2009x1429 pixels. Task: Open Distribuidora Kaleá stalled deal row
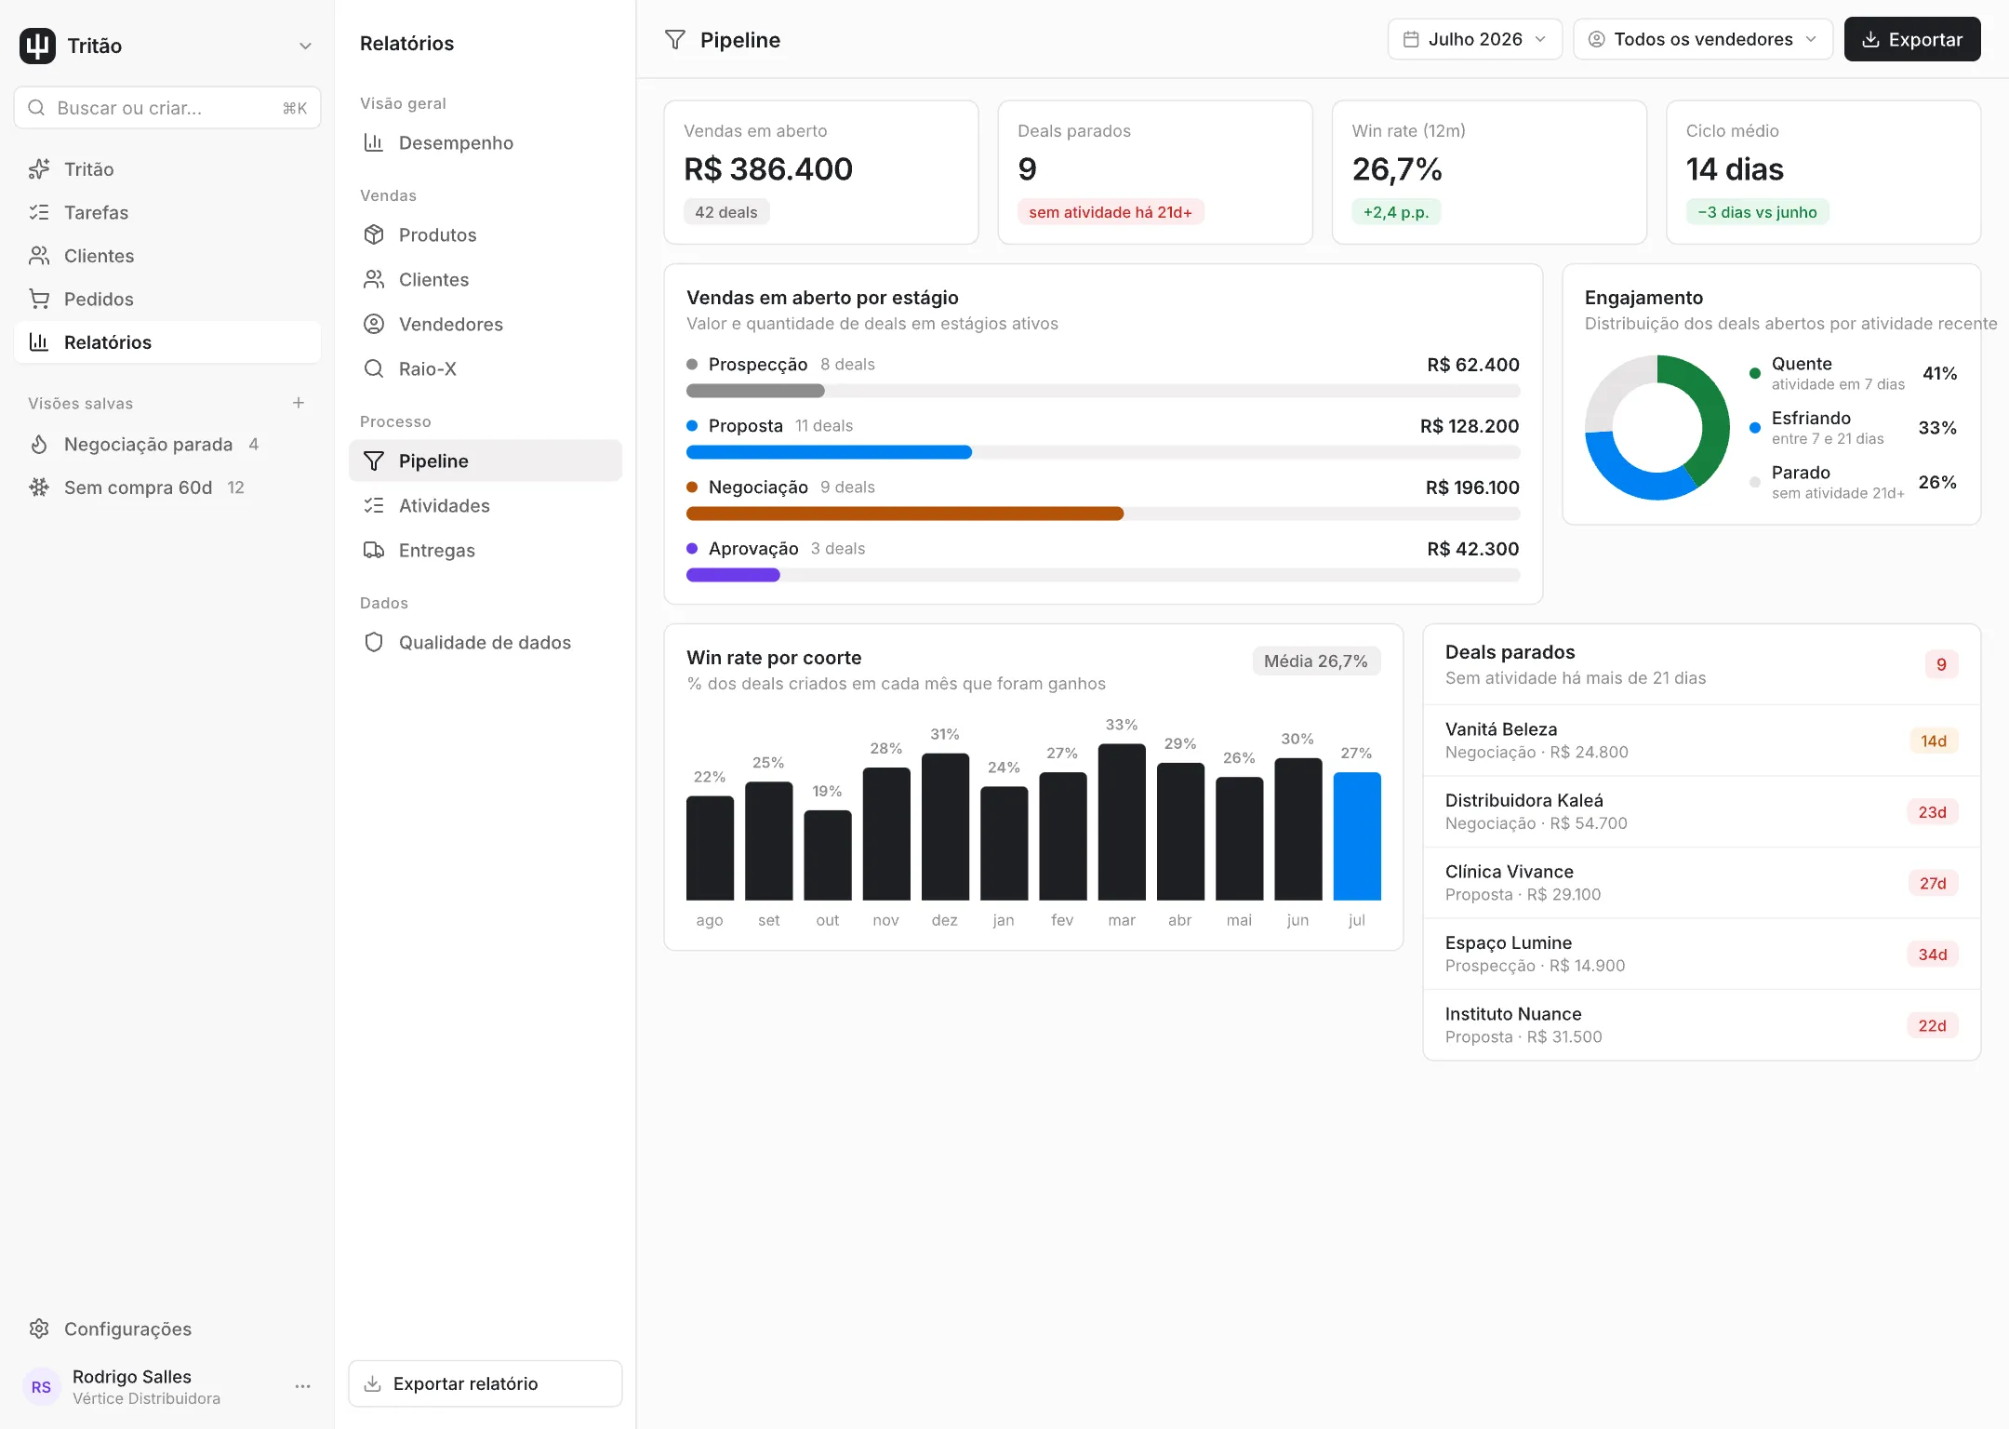(x=1702, y=811)
